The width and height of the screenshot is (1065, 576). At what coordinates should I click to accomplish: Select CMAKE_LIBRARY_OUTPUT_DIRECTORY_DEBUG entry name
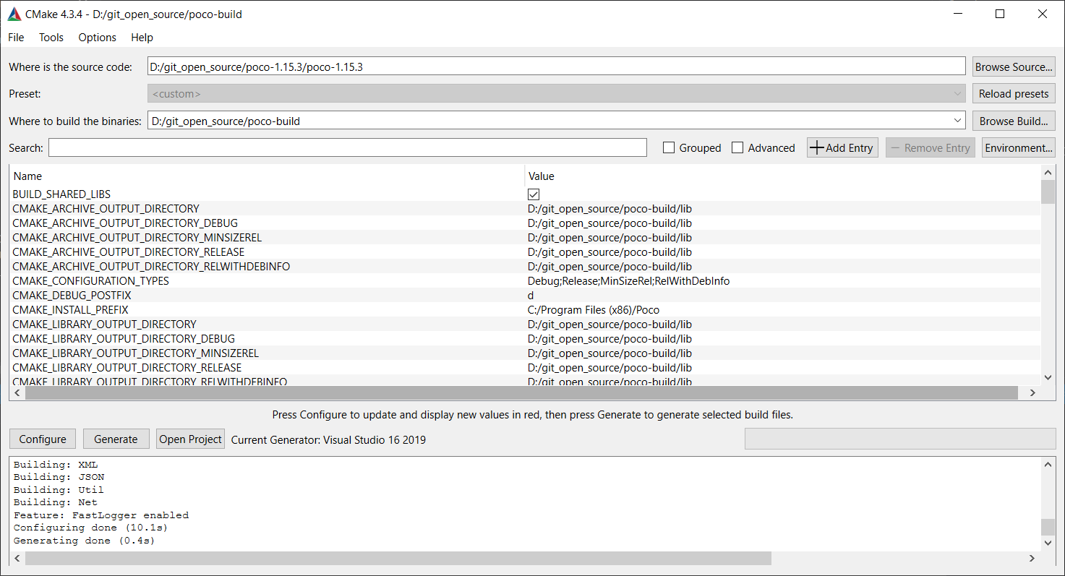pyautogui.click(x=124, y=339)
